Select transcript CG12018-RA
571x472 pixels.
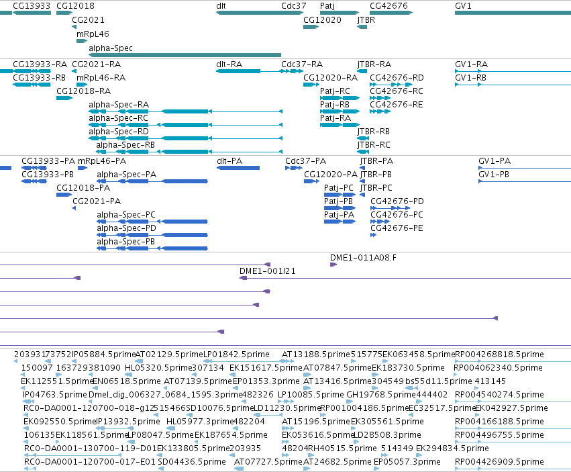coord(64,98)
